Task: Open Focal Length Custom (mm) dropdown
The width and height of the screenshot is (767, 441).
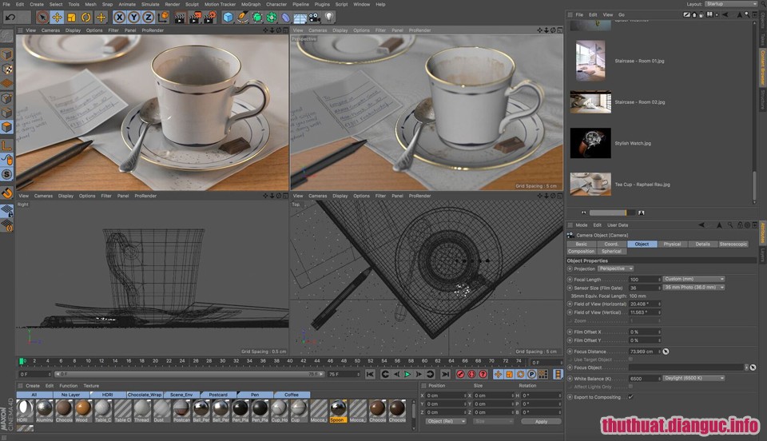Action: tap(693, 279)
